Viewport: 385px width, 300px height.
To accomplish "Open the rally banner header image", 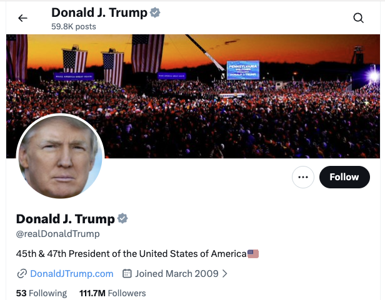I will pyautogui.click(x=193, y=96).
